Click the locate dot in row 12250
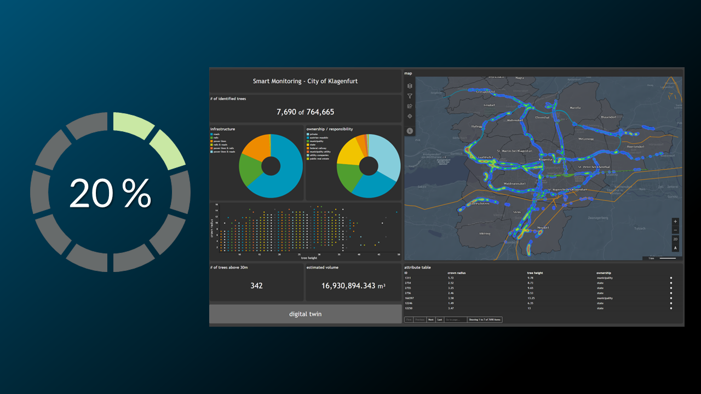The height and width of the screenshot is (394, 701). [671, 308]
